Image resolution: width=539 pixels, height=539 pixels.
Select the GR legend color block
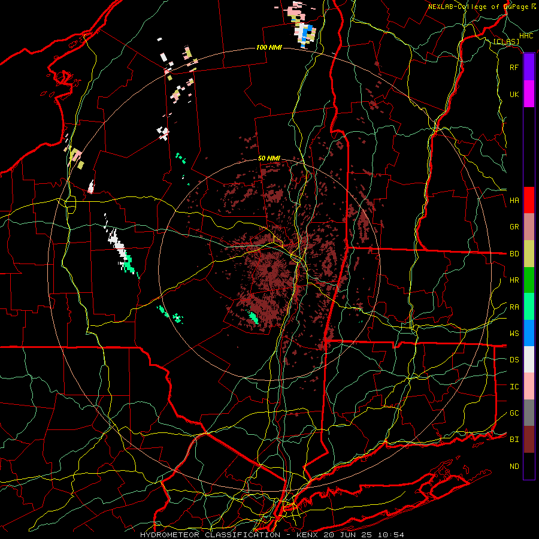click(529, 226)
